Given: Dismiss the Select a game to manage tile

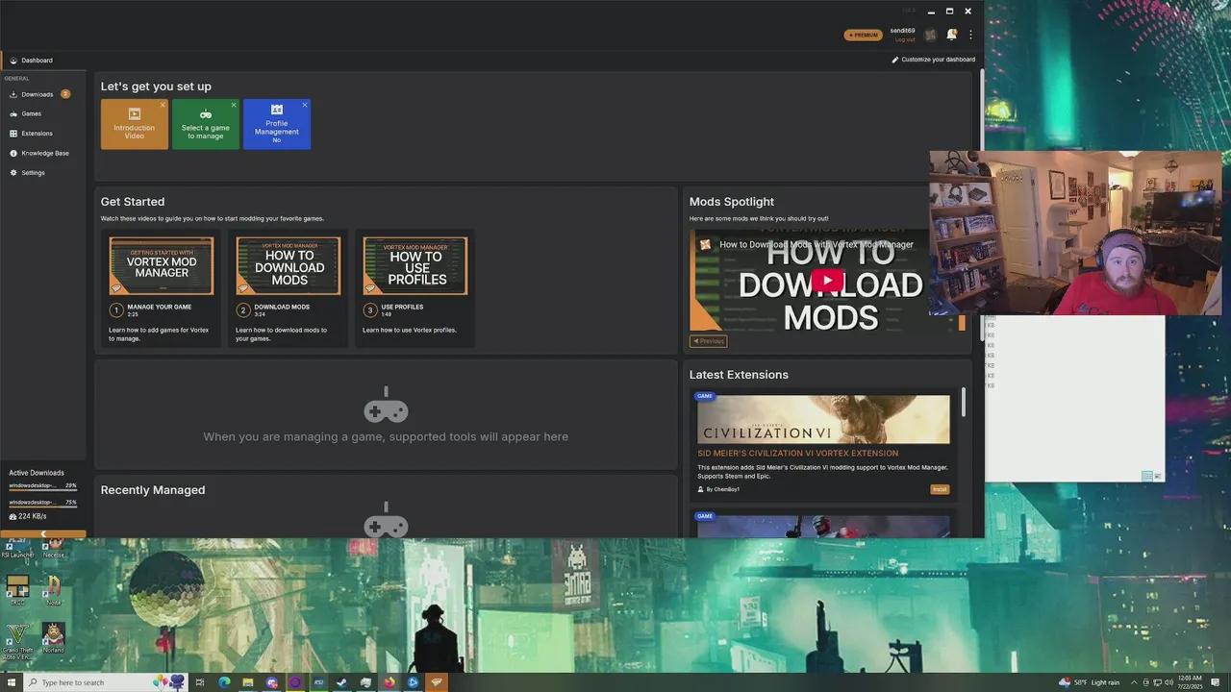Looking at the screenshot, I should click(234, 105).
